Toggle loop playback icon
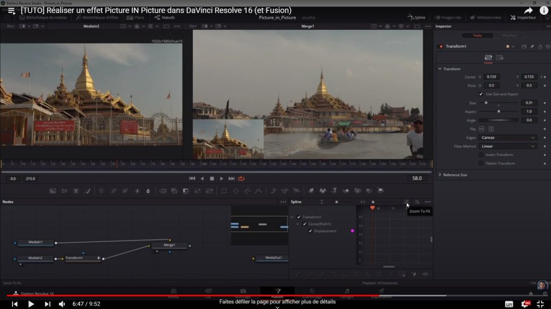The height and width of the screenshot is (309, 551). click(241, 179)
